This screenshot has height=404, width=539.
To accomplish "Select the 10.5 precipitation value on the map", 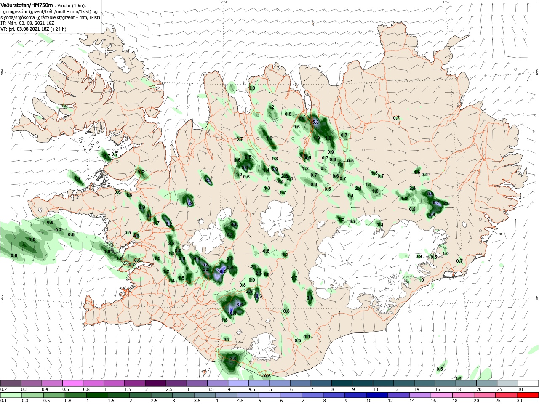I will coord(222,271).
